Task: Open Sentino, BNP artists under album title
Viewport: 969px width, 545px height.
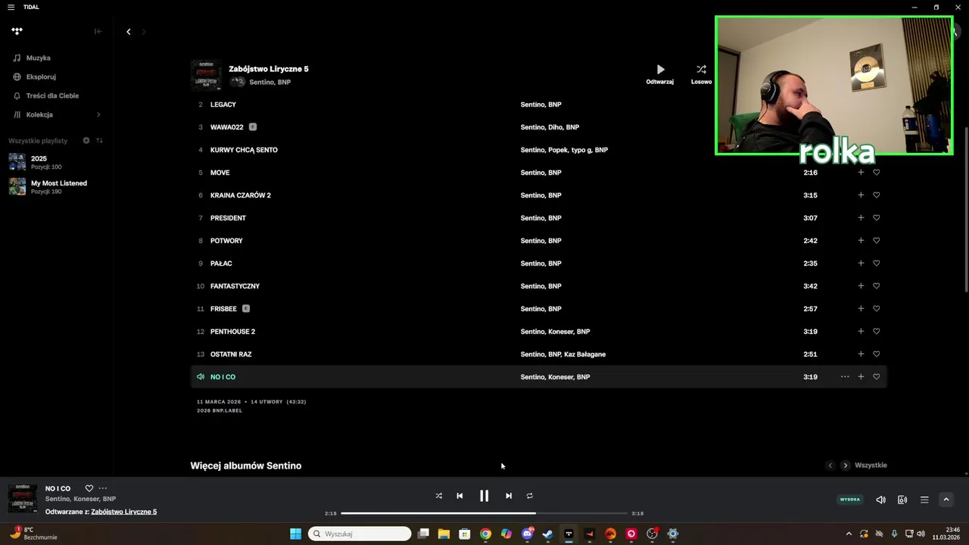Action: click(x=270, y=82)
